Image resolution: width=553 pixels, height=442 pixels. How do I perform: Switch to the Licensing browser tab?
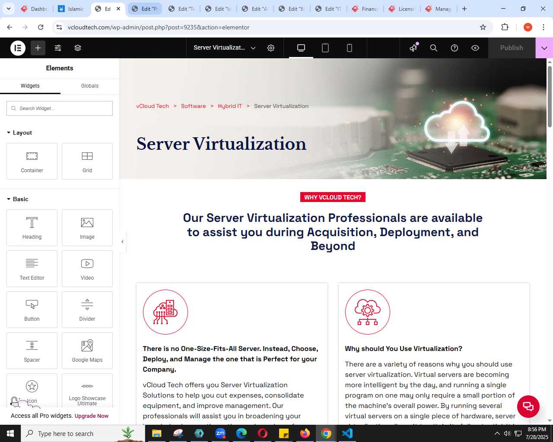[402, 9]
